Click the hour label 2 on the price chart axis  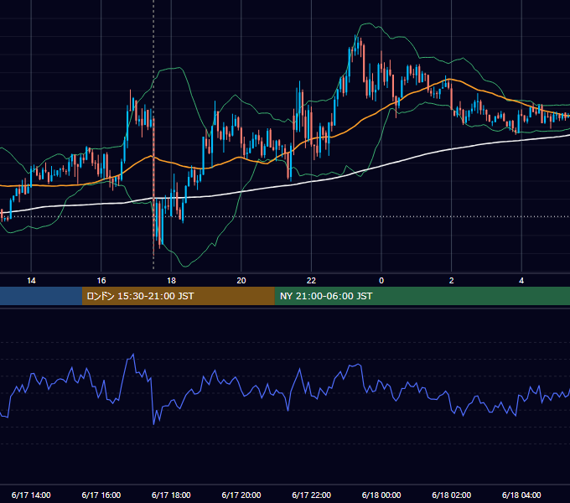452,281
